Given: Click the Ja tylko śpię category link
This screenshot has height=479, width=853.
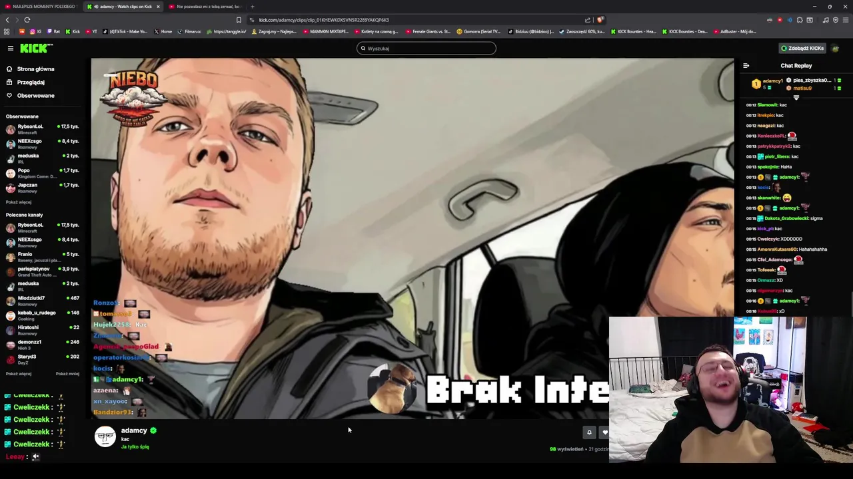Looking at the screenshot, I should pos(135,447).
